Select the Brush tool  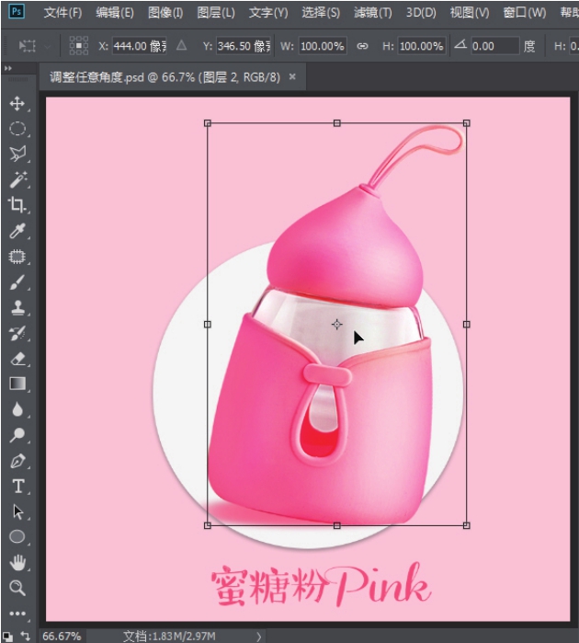coord(17,282)
